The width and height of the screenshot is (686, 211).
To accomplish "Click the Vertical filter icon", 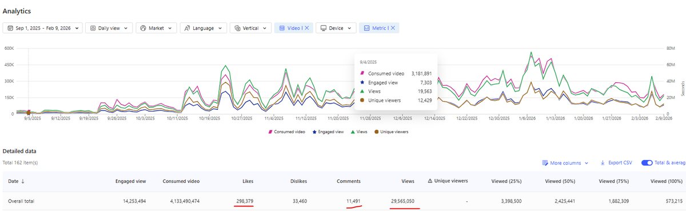I will coord(237,27).
